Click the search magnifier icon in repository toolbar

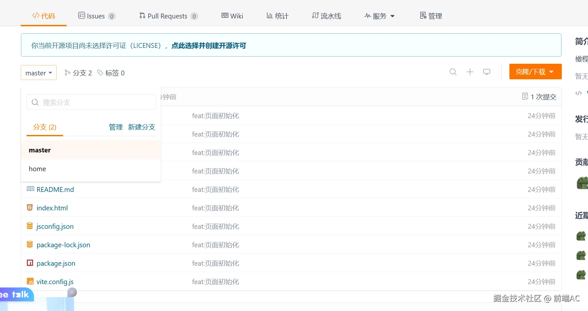[453, 72]
